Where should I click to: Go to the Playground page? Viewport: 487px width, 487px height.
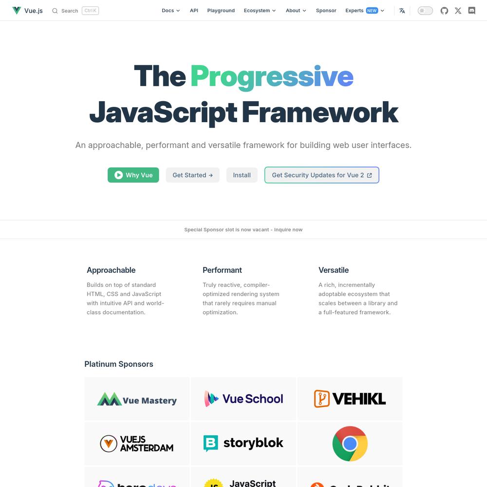[221, 11]
